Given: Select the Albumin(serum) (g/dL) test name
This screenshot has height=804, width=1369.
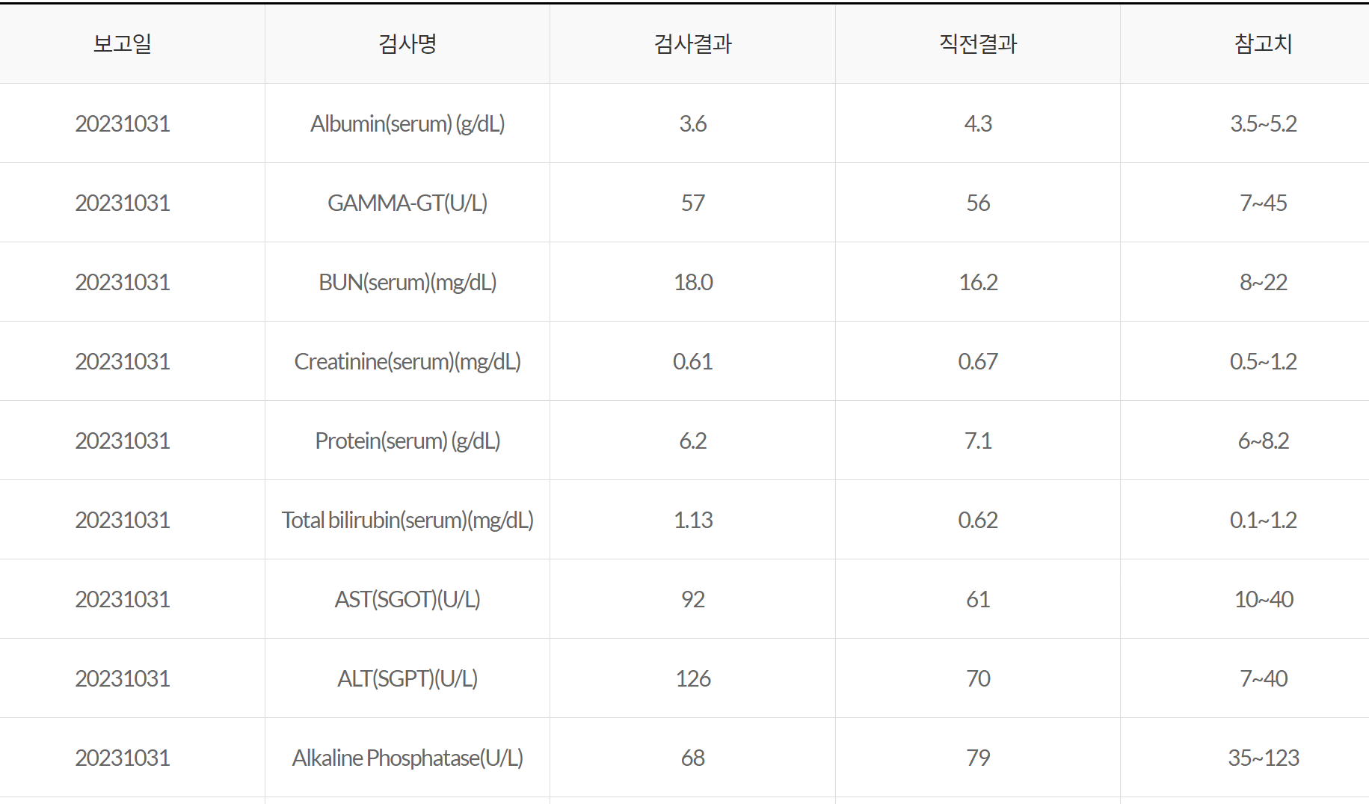Looking at the screenshot, I should (407, 123).
